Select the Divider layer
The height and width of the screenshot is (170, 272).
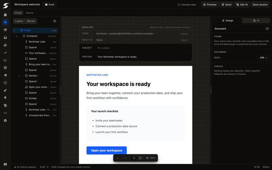[35, 98]
